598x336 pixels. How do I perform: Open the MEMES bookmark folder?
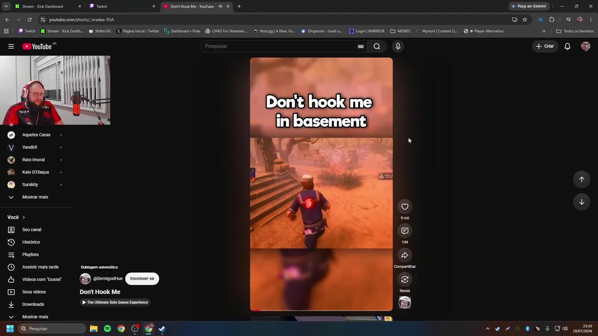[400, 31]
